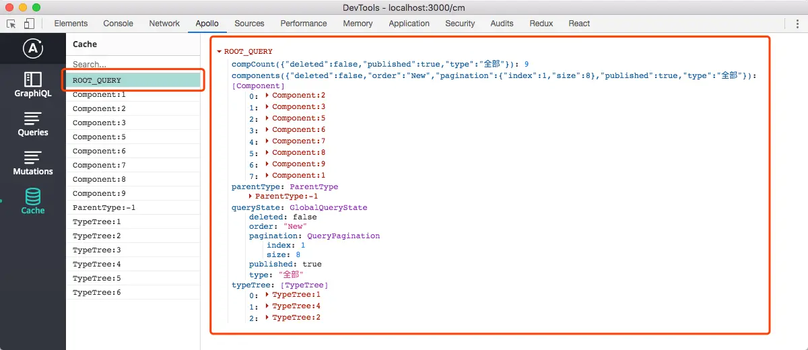Open the Redux tab
This screenshot has height=350, width=808.
click(x=541, y=24)
